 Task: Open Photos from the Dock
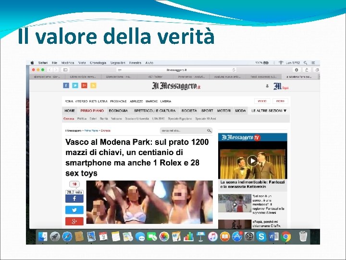click(x=164, y=236)
